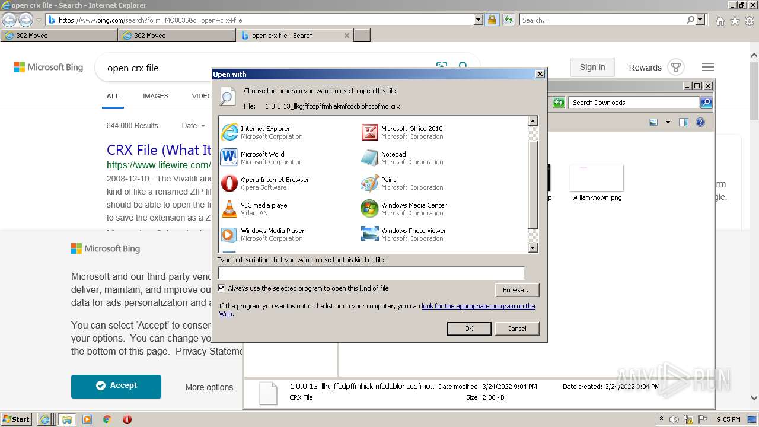Open Internet Explorer from taskbar

44,419
